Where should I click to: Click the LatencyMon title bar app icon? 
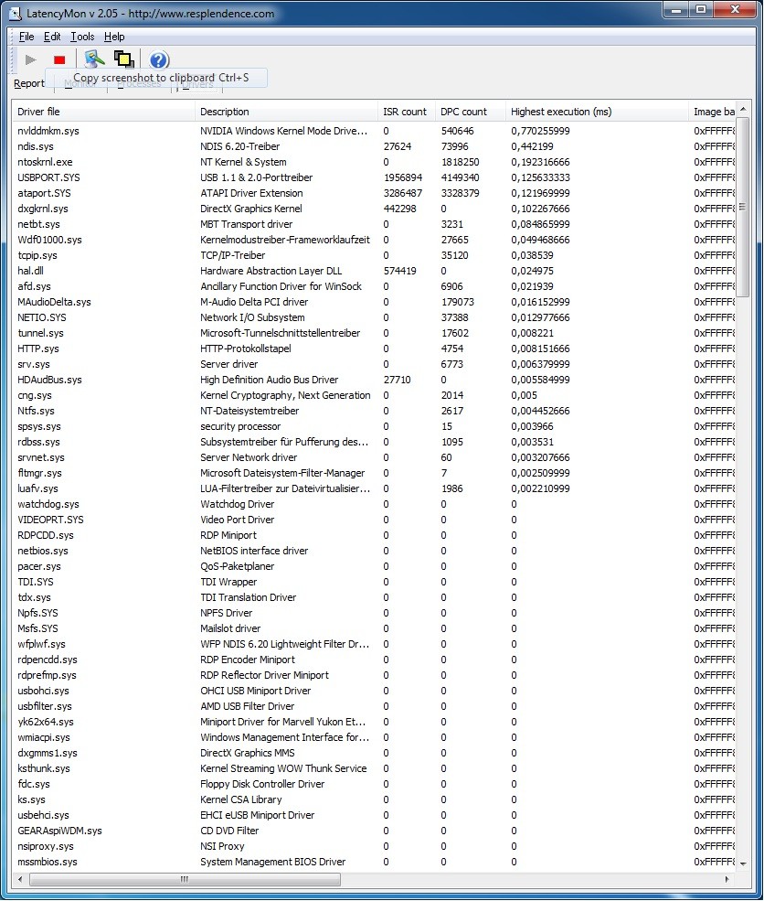click(x=16, y=13)
